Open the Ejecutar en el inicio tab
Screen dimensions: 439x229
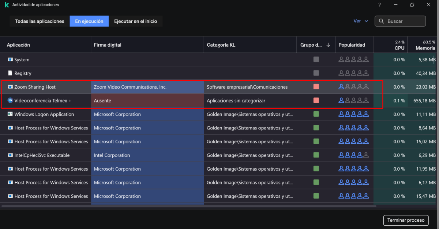point(136,21)
